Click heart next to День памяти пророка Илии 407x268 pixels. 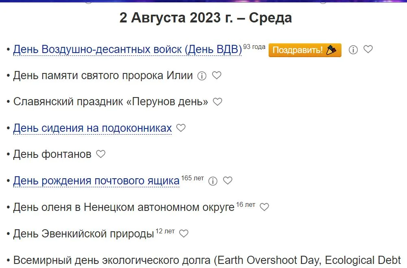217,75
